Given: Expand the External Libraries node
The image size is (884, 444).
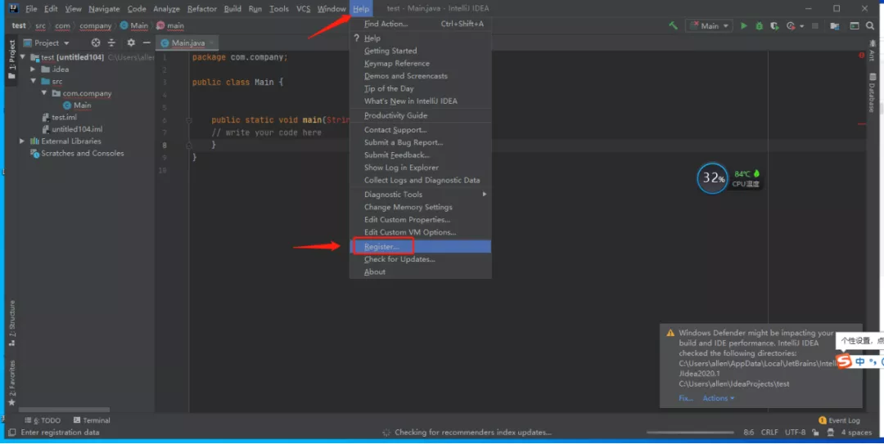Looking at the screenshot, I should coord(22,141).
